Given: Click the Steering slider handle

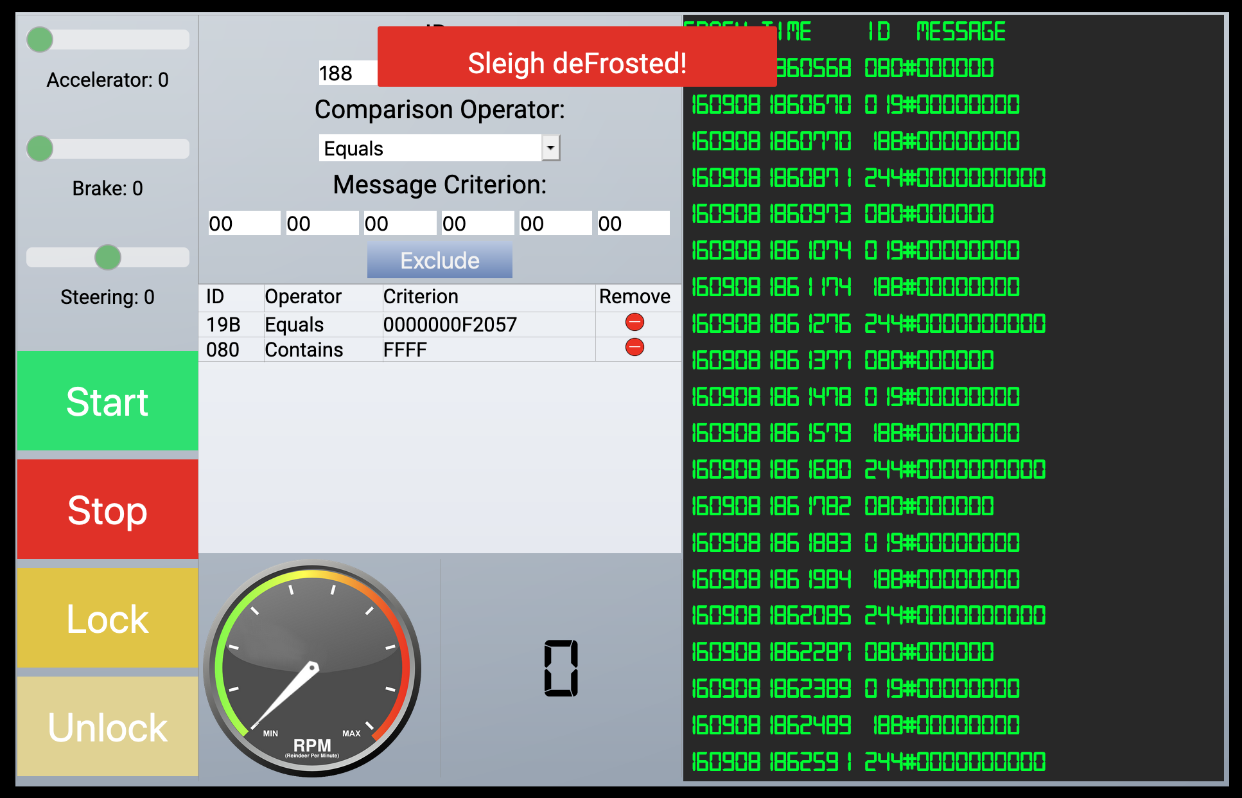Looking at the screenshot, I should click(108, 258).
